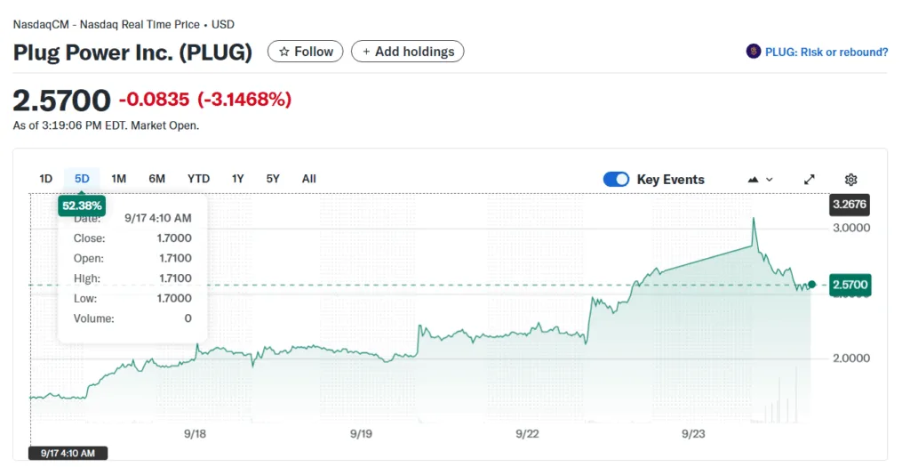
Task: Select the 1D time range tab
Action: click(46, 179)
